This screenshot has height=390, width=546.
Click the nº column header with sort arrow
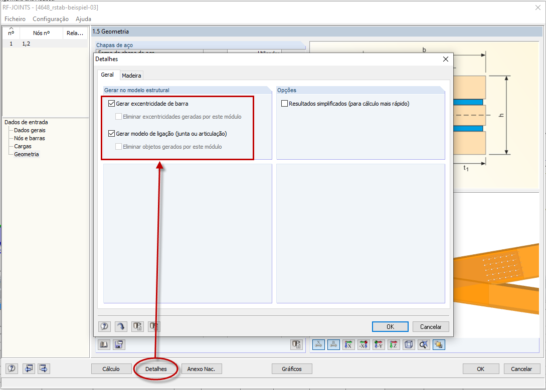(x=11, y=33)
